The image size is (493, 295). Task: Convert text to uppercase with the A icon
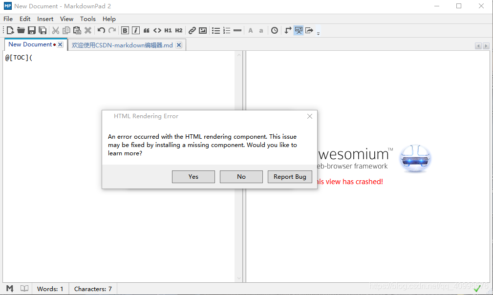pyautogui.click(x=251, y=30)
